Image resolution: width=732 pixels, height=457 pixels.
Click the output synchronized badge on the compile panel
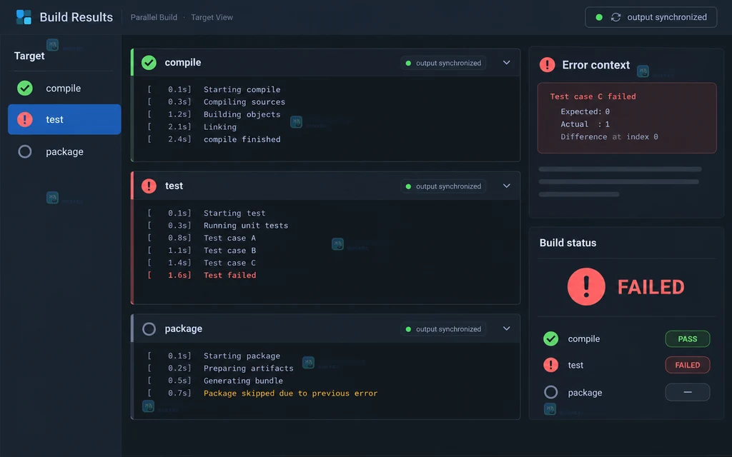[443, 63]
